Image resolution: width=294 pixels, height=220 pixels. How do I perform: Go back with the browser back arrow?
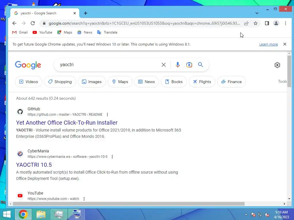tap(14, 23)
